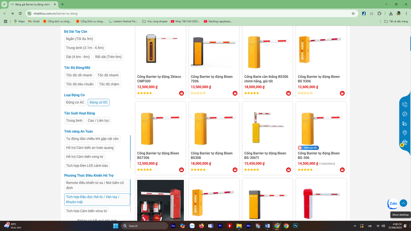
Task: Open Nhạc Tết Chill 2025 bookmark
Action: point(185,21)
